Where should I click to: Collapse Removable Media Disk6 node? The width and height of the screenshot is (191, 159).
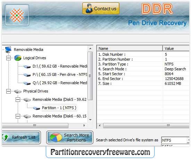[18, 116]
